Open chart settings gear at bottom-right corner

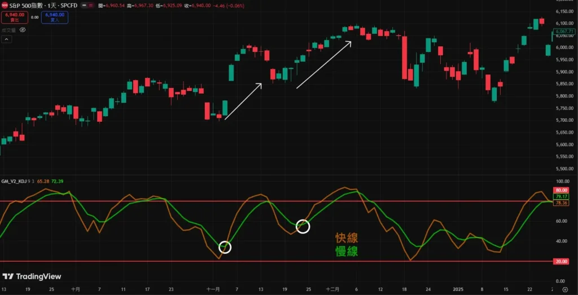click(x=564, y=289)
